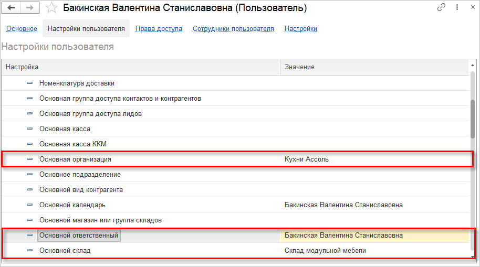480x267 pixels.
Task: Click the dash icon beside Основная касса
Action: click(x=30, y=129)
